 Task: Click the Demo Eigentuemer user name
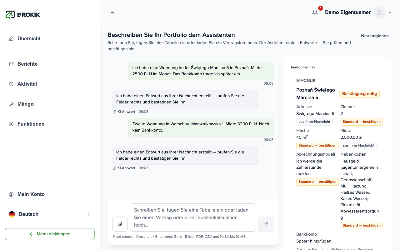tap(348, 12)
